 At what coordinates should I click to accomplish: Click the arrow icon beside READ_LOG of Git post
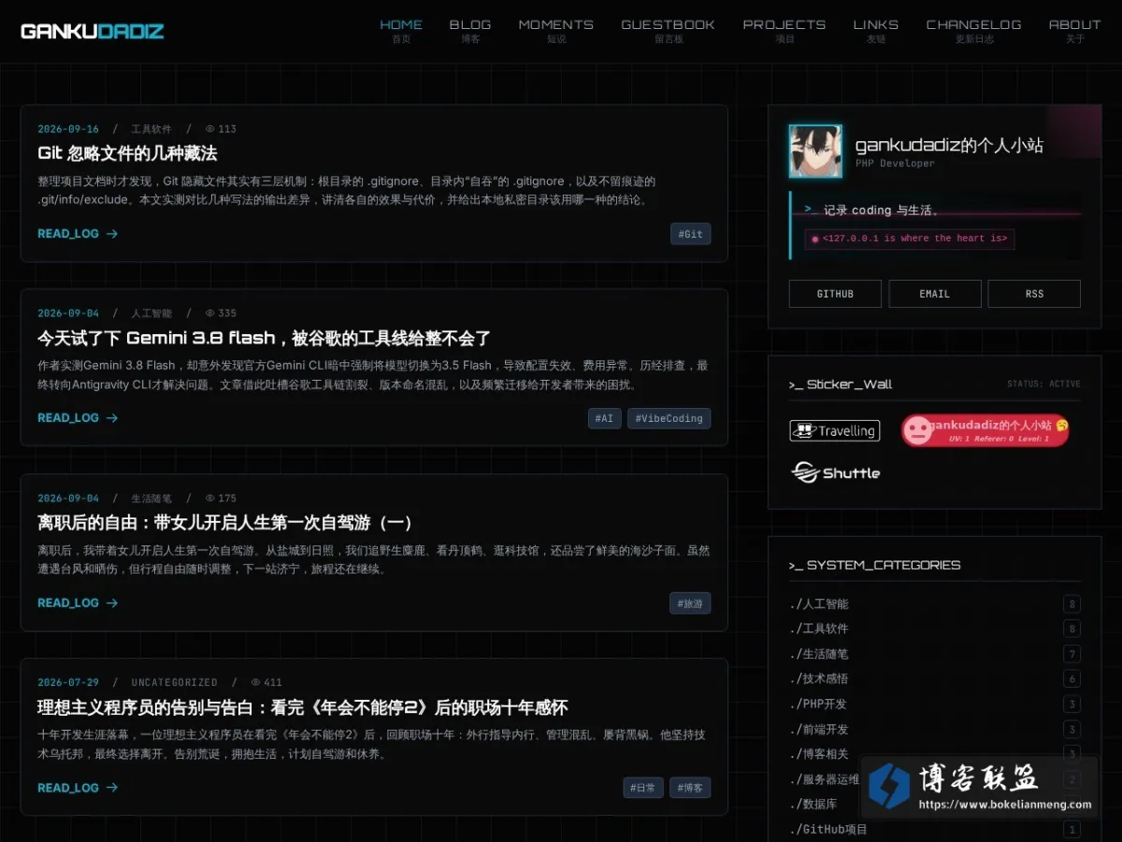click(112, 234)
